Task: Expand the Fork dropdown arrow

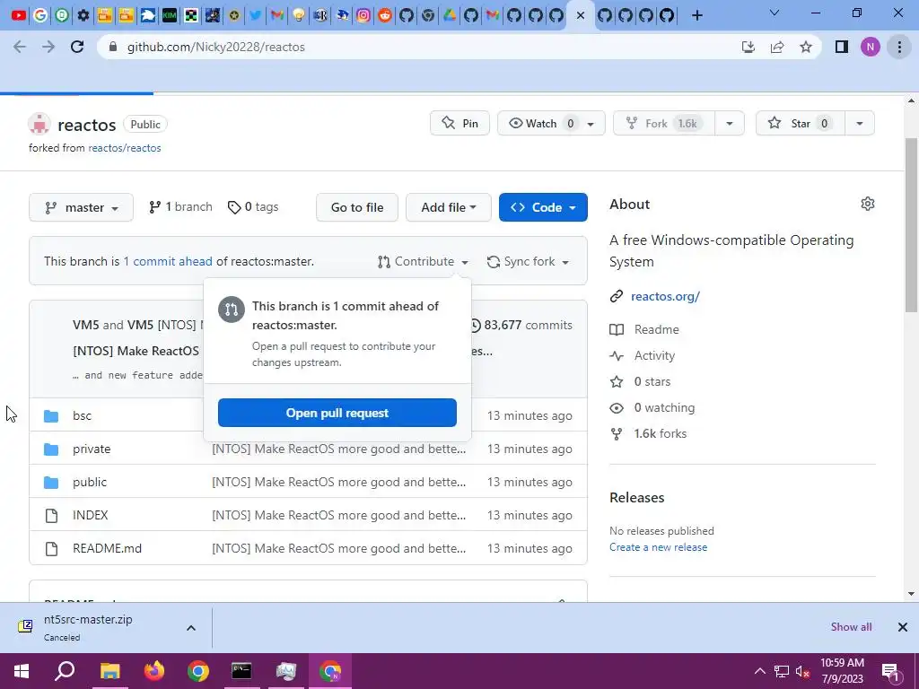Action: (x=730, y=124)
